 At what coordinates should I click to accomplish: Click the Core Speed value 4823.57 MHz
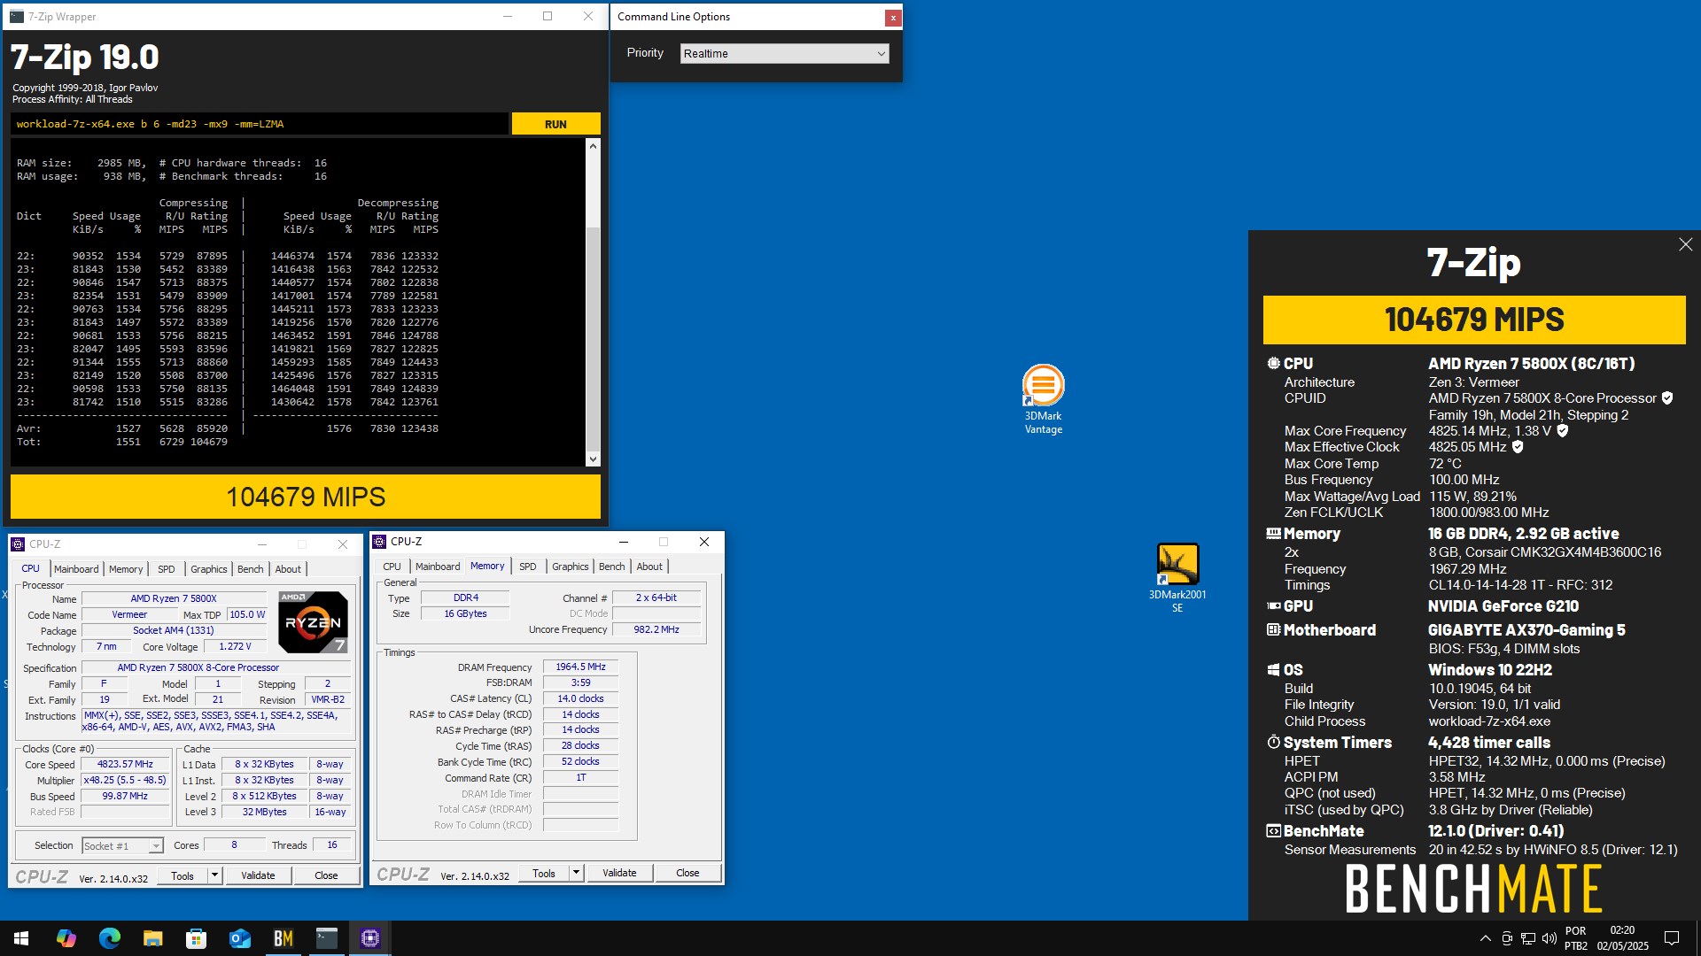[125, 764]
